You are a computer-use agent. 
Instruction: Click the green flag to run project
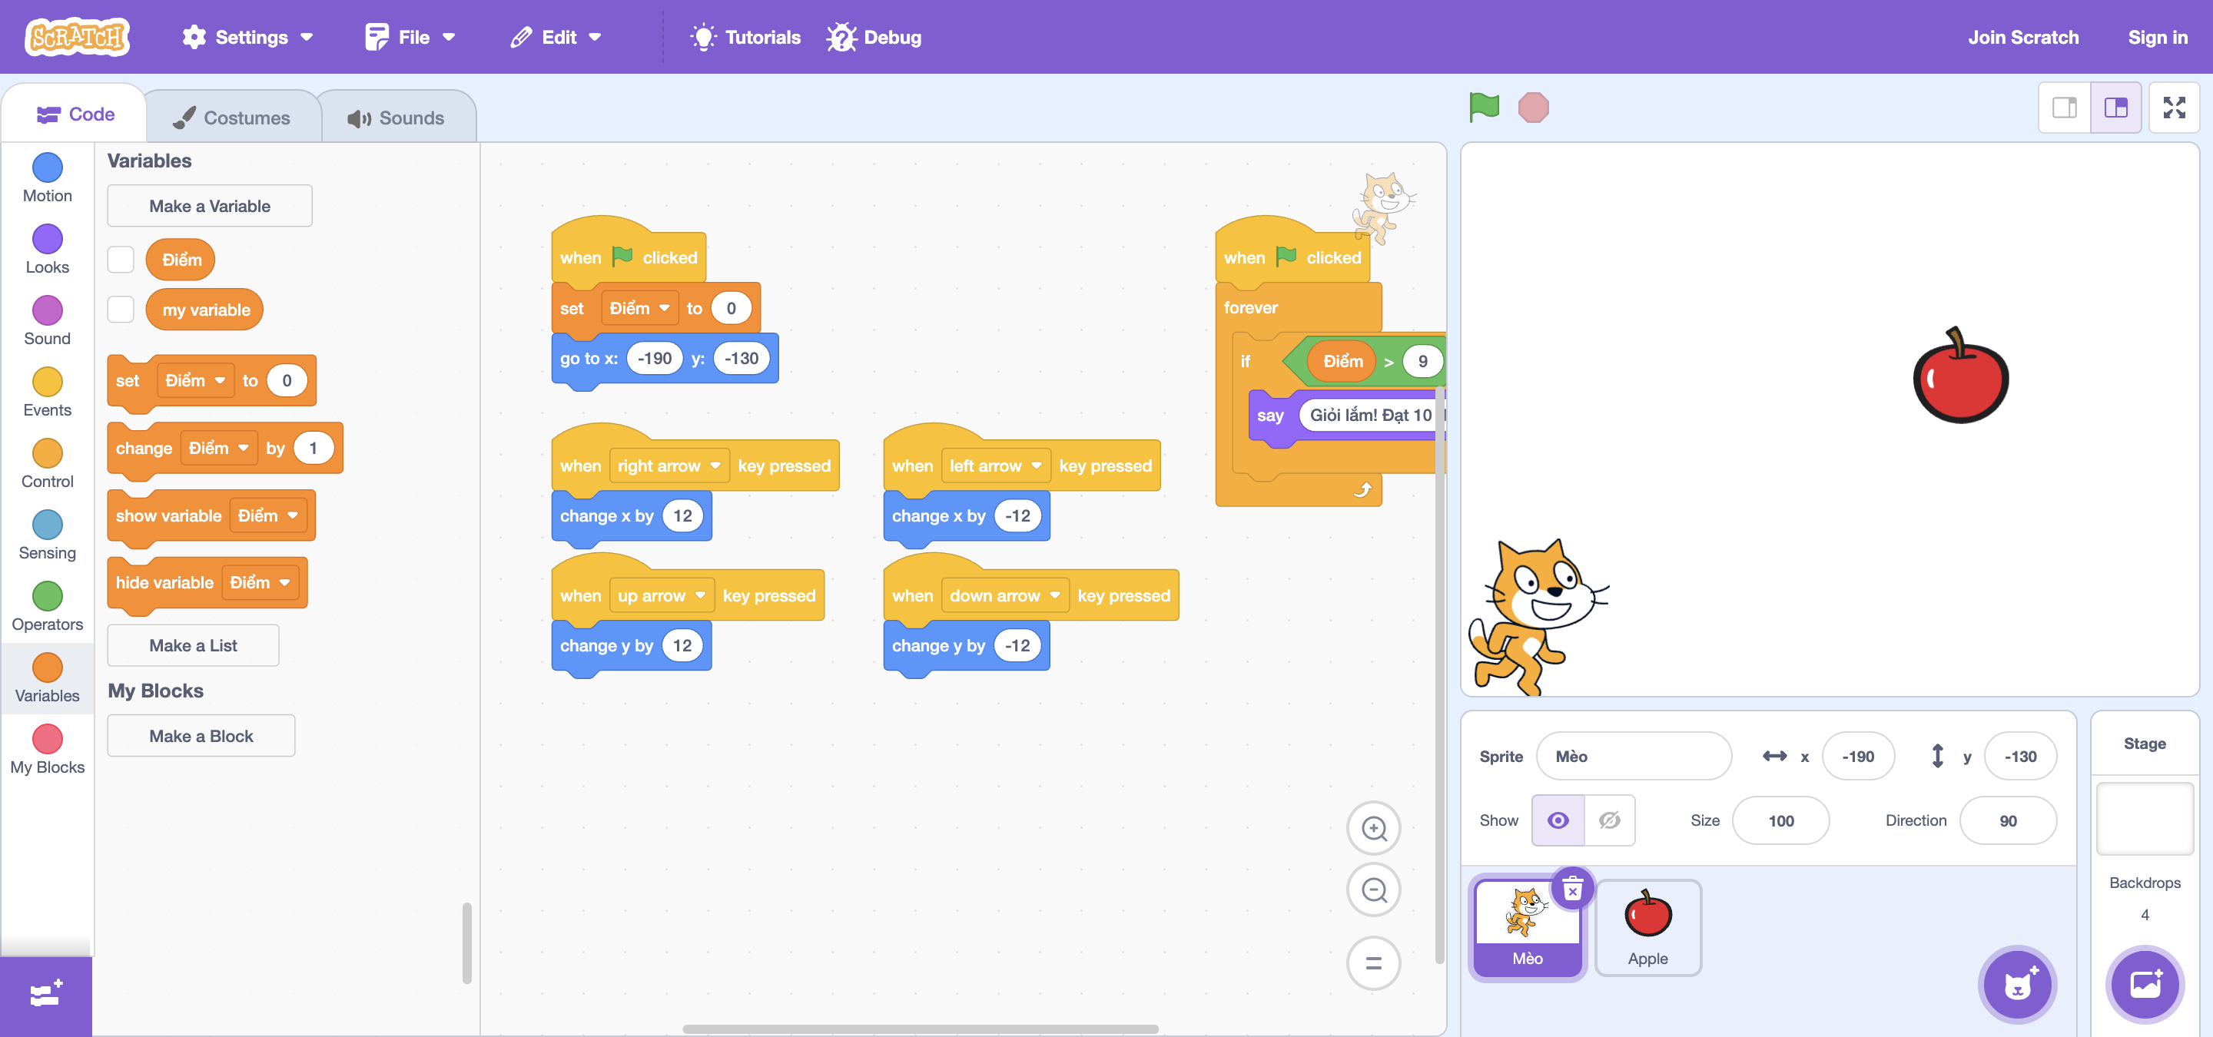(1484, 108)
